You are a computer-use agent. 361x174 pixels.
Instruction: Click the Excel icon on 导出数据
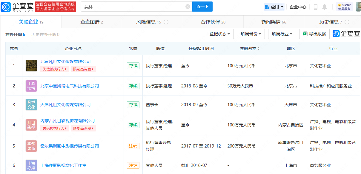point(305,34)
